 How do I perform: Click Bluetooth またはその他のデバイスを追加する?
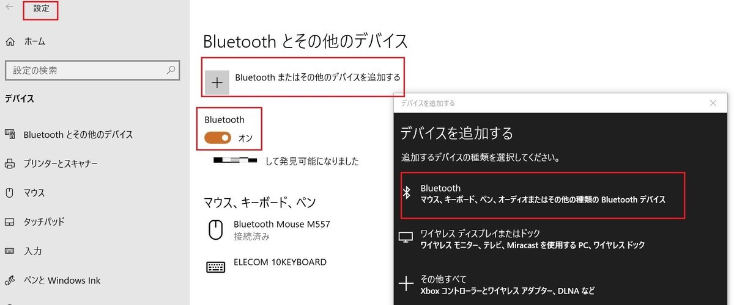[x=317, y=77]
